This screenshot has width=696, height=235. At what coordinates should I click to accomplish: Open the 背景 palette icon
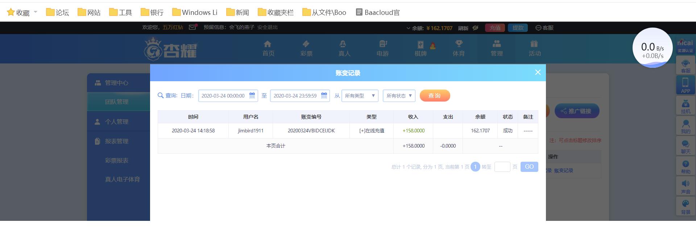pos(685,207)
